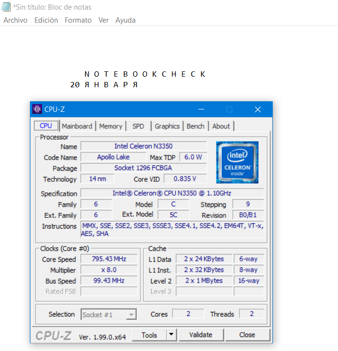The height and width of the screenshot is (351, 338).
Task: Open the Ayuda menu in Notepad
Action: pyautogui.click(x=125, y=20)
